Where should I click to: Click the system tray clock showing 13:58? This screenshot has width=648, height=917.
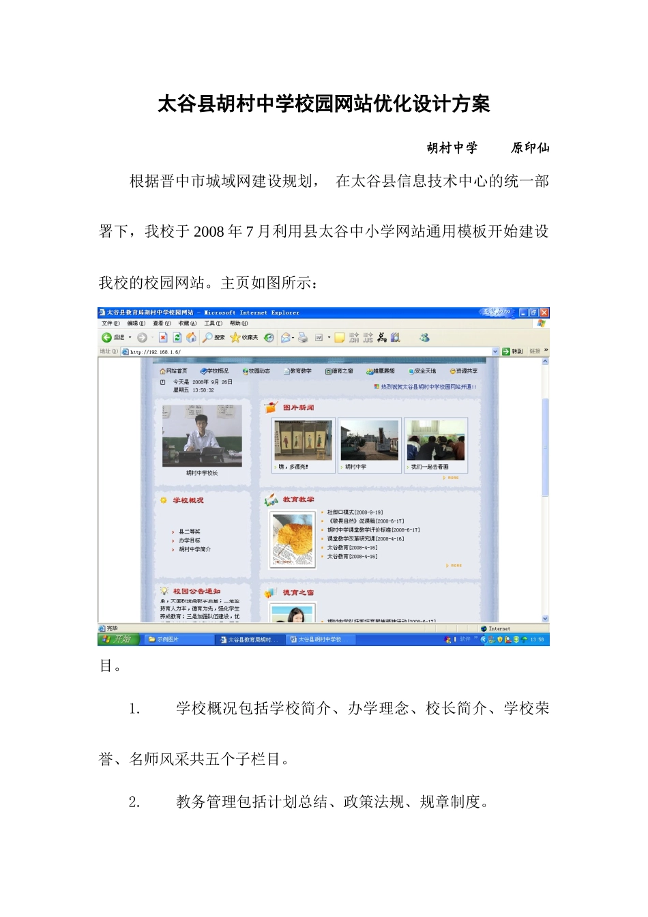(537, 640)
